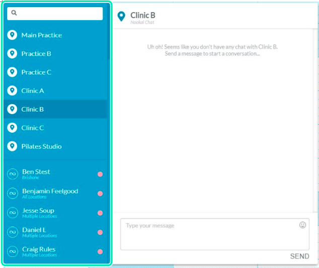Click All Locations under Benjamin Feelgood

tap(34, 197)
